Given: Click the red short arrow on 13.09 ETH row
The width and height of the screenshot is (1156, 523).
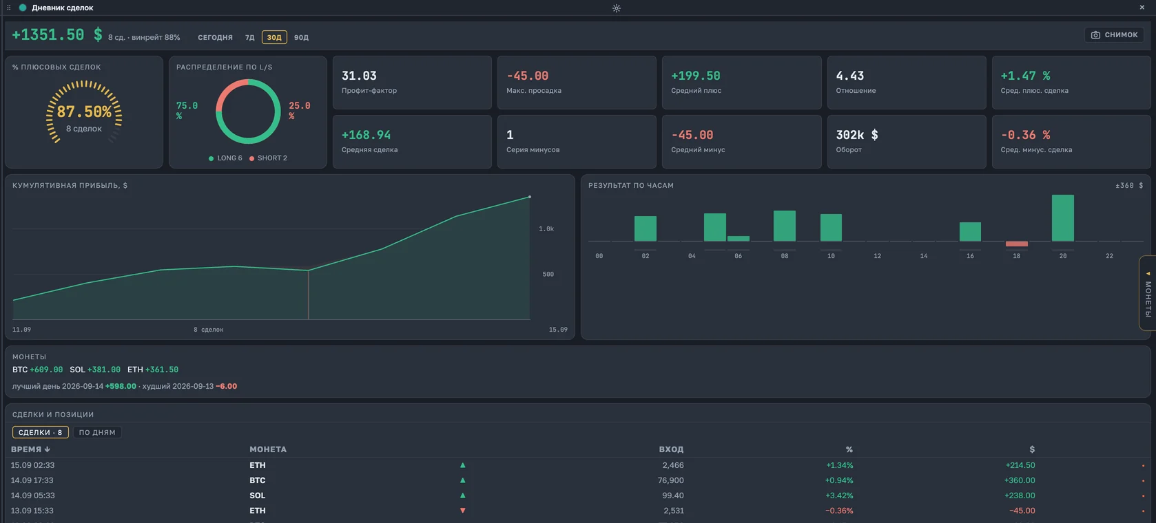Looking at the screenshot, I should [x=462, y=511].
